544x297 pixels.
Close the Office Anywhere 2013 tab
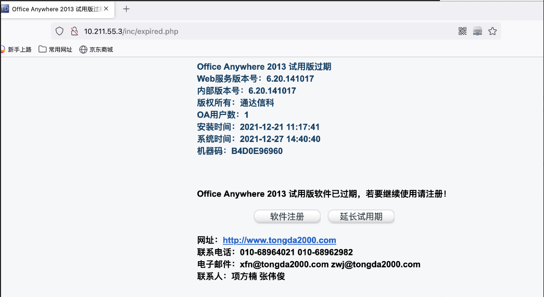tap(106, 9)
